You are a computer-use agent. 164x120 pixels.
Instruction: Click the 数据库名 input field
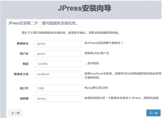[58, 44]
